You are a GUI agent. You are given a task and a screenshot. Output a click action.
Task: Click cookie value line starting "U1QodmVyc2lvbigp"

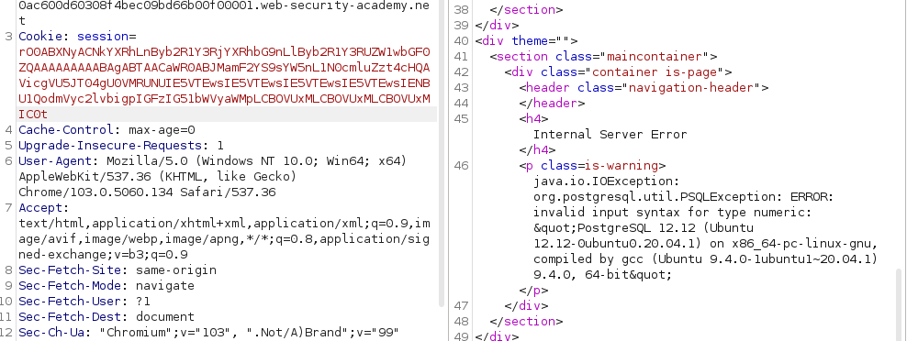[224, 99]
